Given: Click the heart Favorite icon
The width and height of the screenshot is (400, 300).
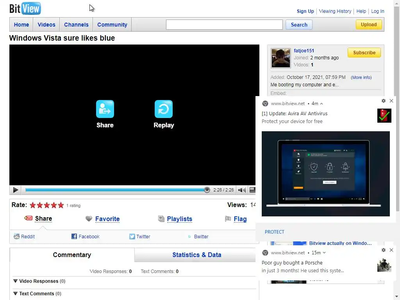Looking at the screenshot, I should (x=89, y=219).
